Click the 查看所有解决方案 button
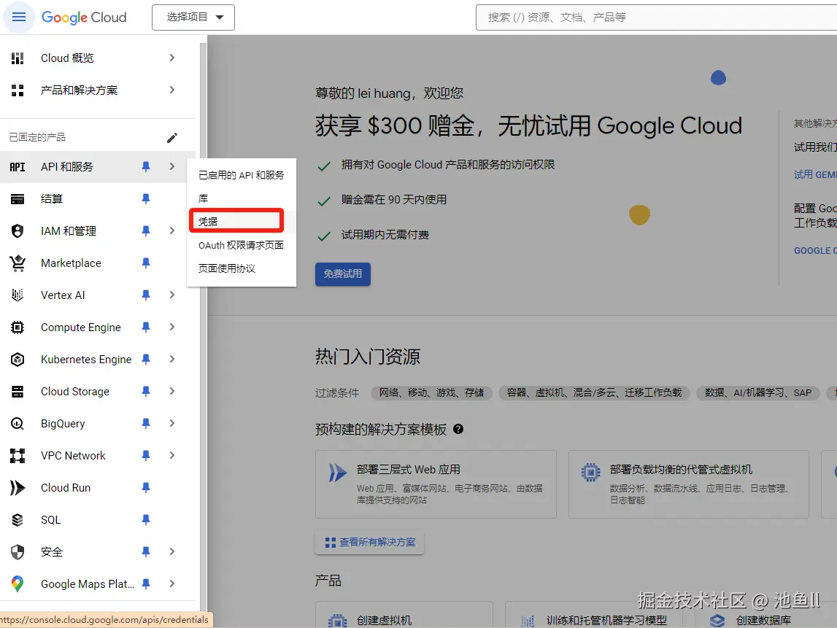The image size is (837, 628). tap(369, 542)
